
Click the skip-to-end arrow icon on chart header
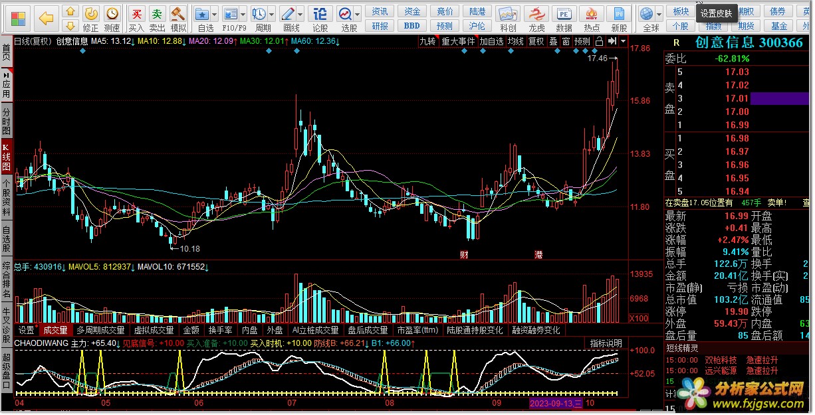[x=612, y=41]
